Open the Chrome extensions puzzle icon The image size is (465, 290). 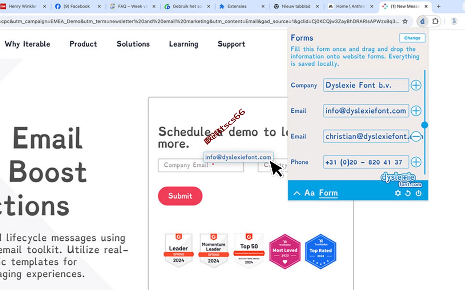tap(435, 21)
